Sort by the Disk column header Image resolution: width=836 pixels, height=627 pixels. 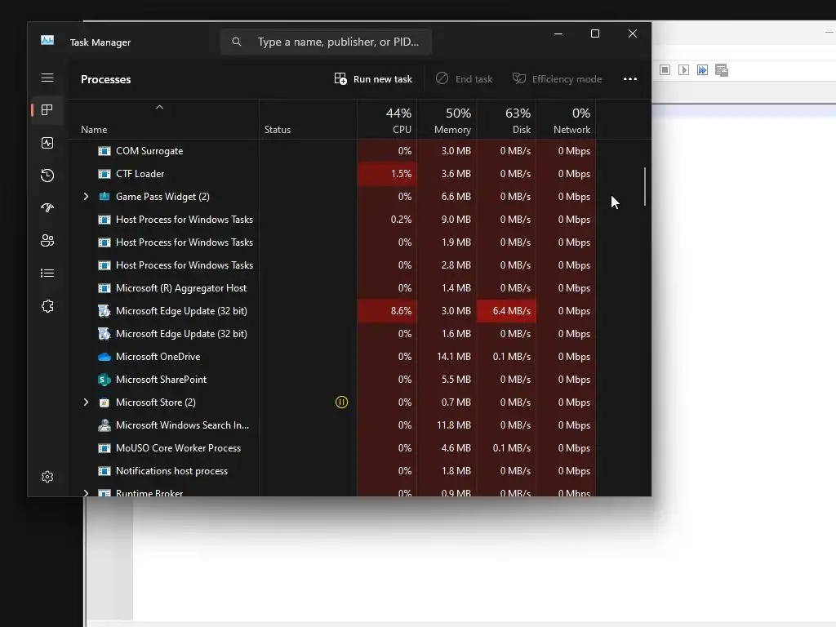(506, 120)
